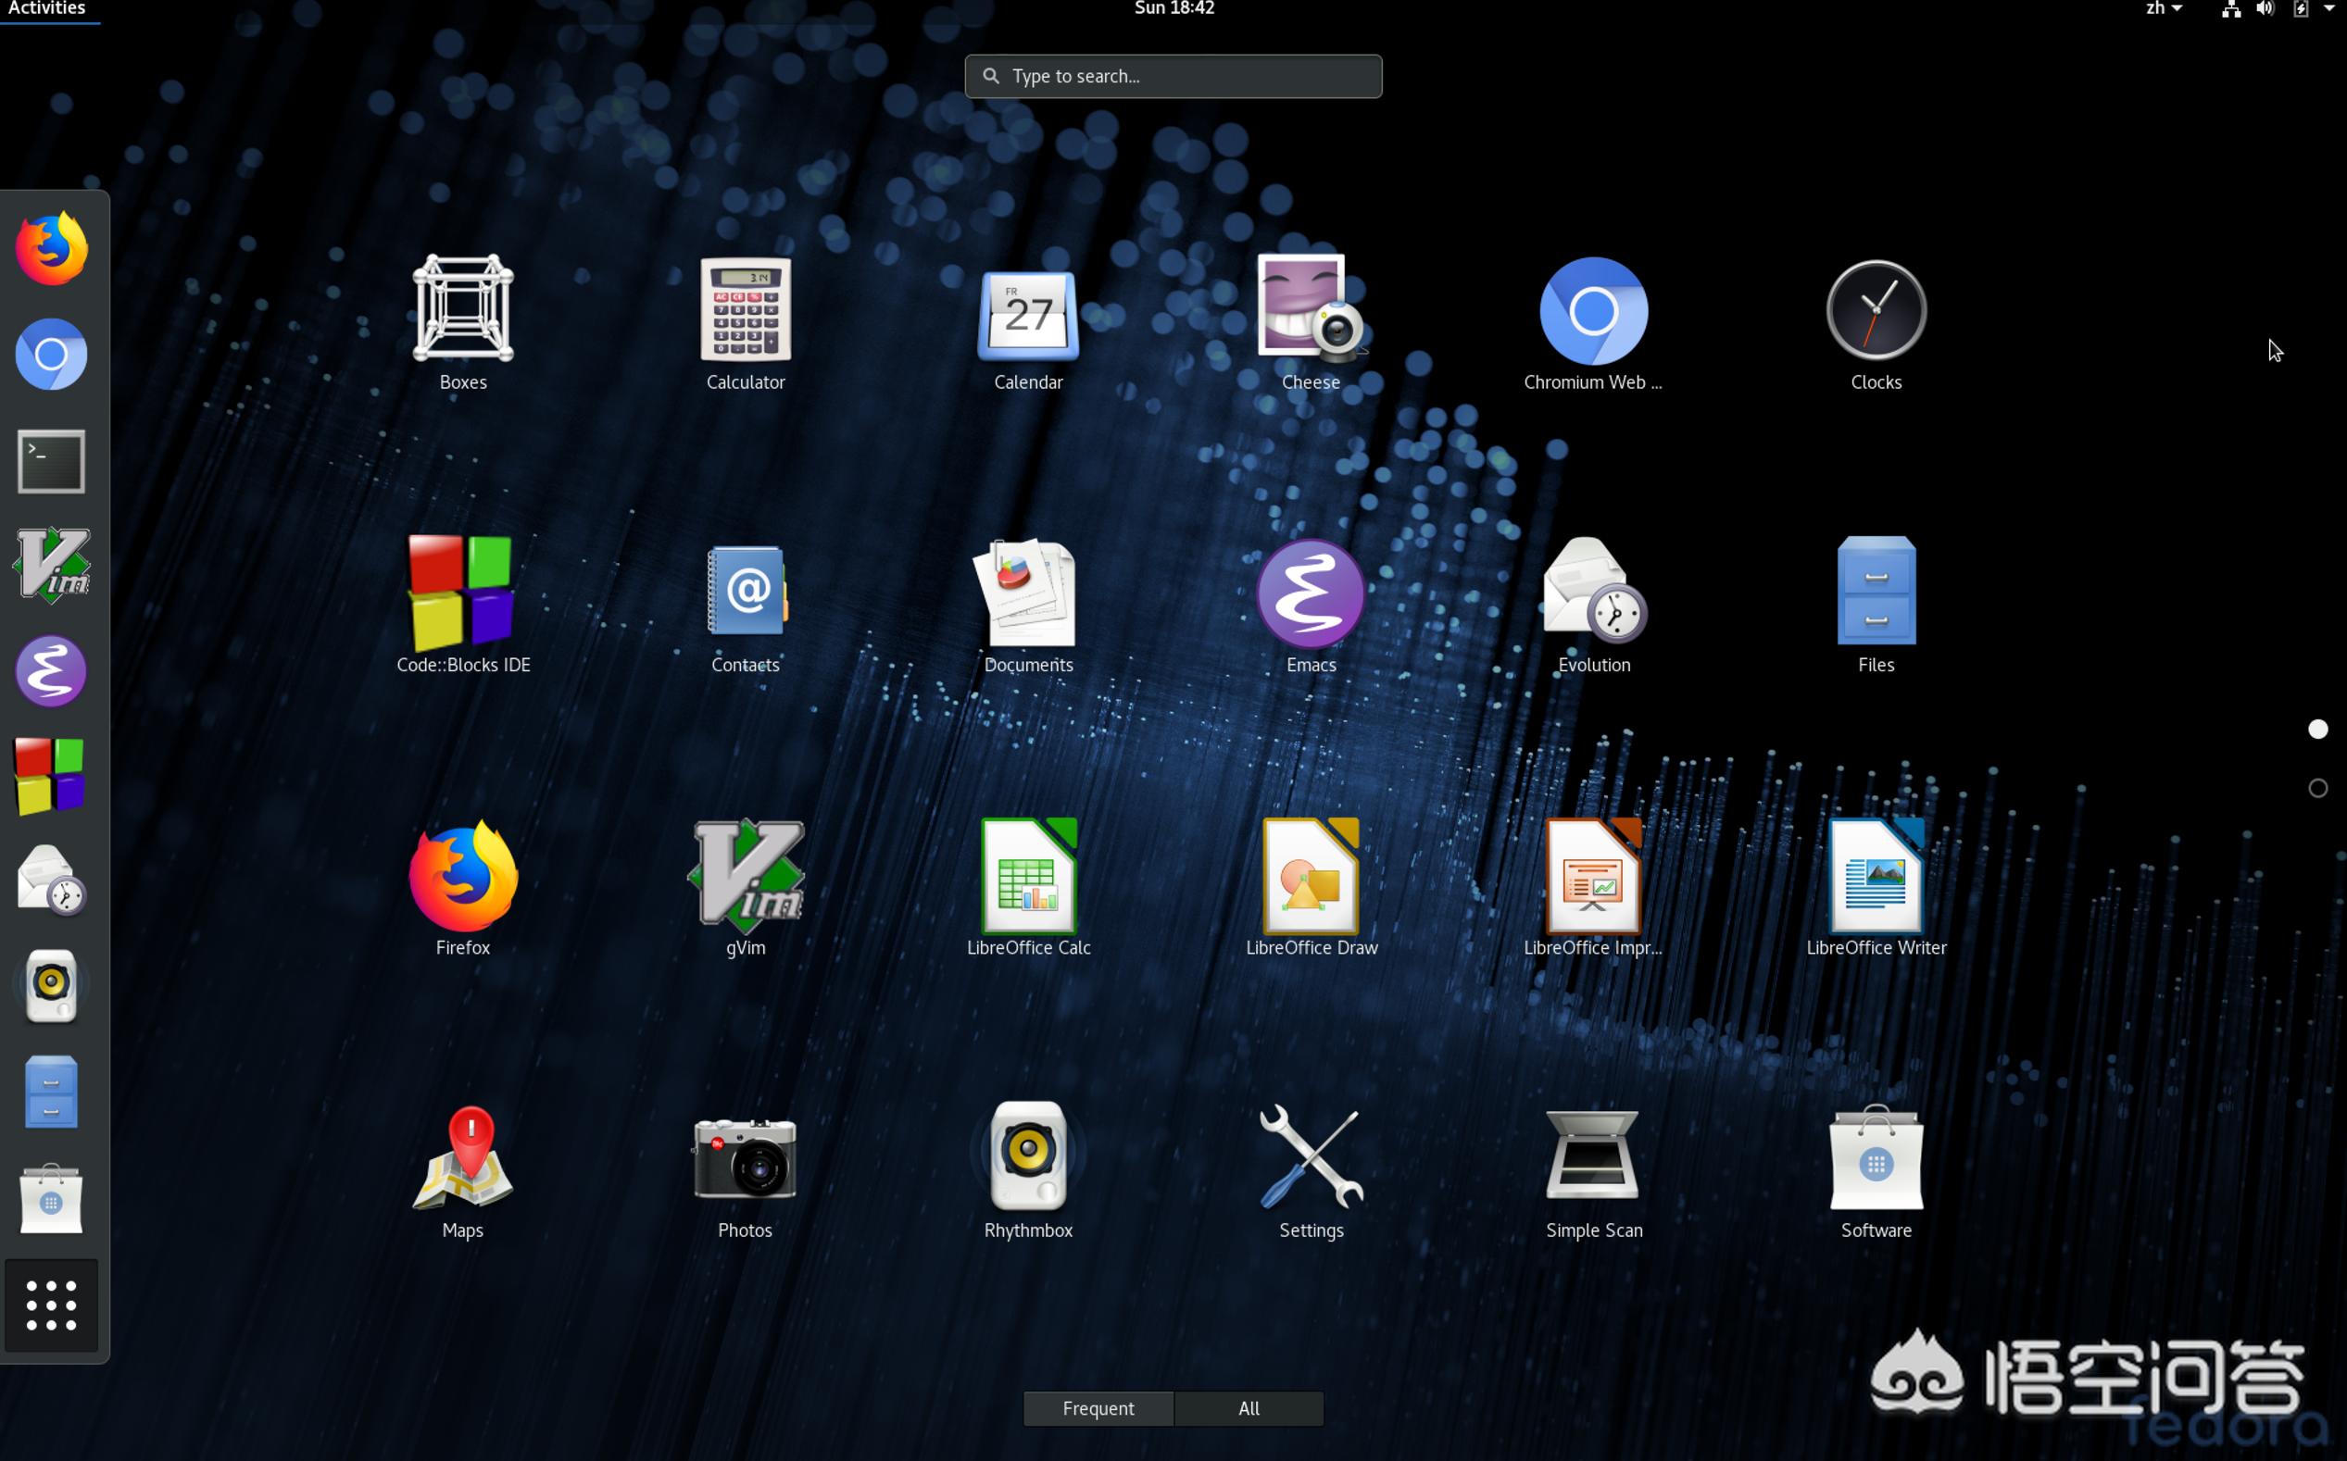Screen dimensions: 2347x1461
Task: Click the Files cabinet icon in the dock
Action: pos(51,1093)
